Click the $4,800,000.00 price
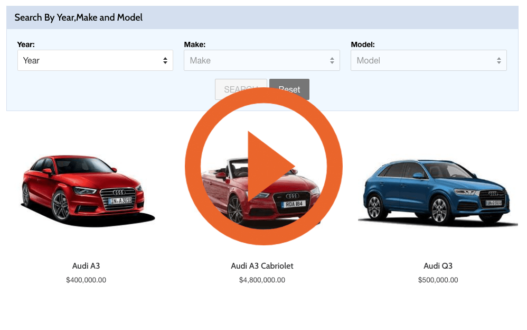The height and width of the screenshot is (330, 527). click(262, 280)
